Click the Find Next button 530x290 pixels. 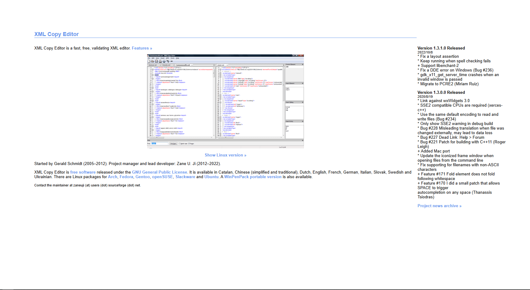(173, 143)
